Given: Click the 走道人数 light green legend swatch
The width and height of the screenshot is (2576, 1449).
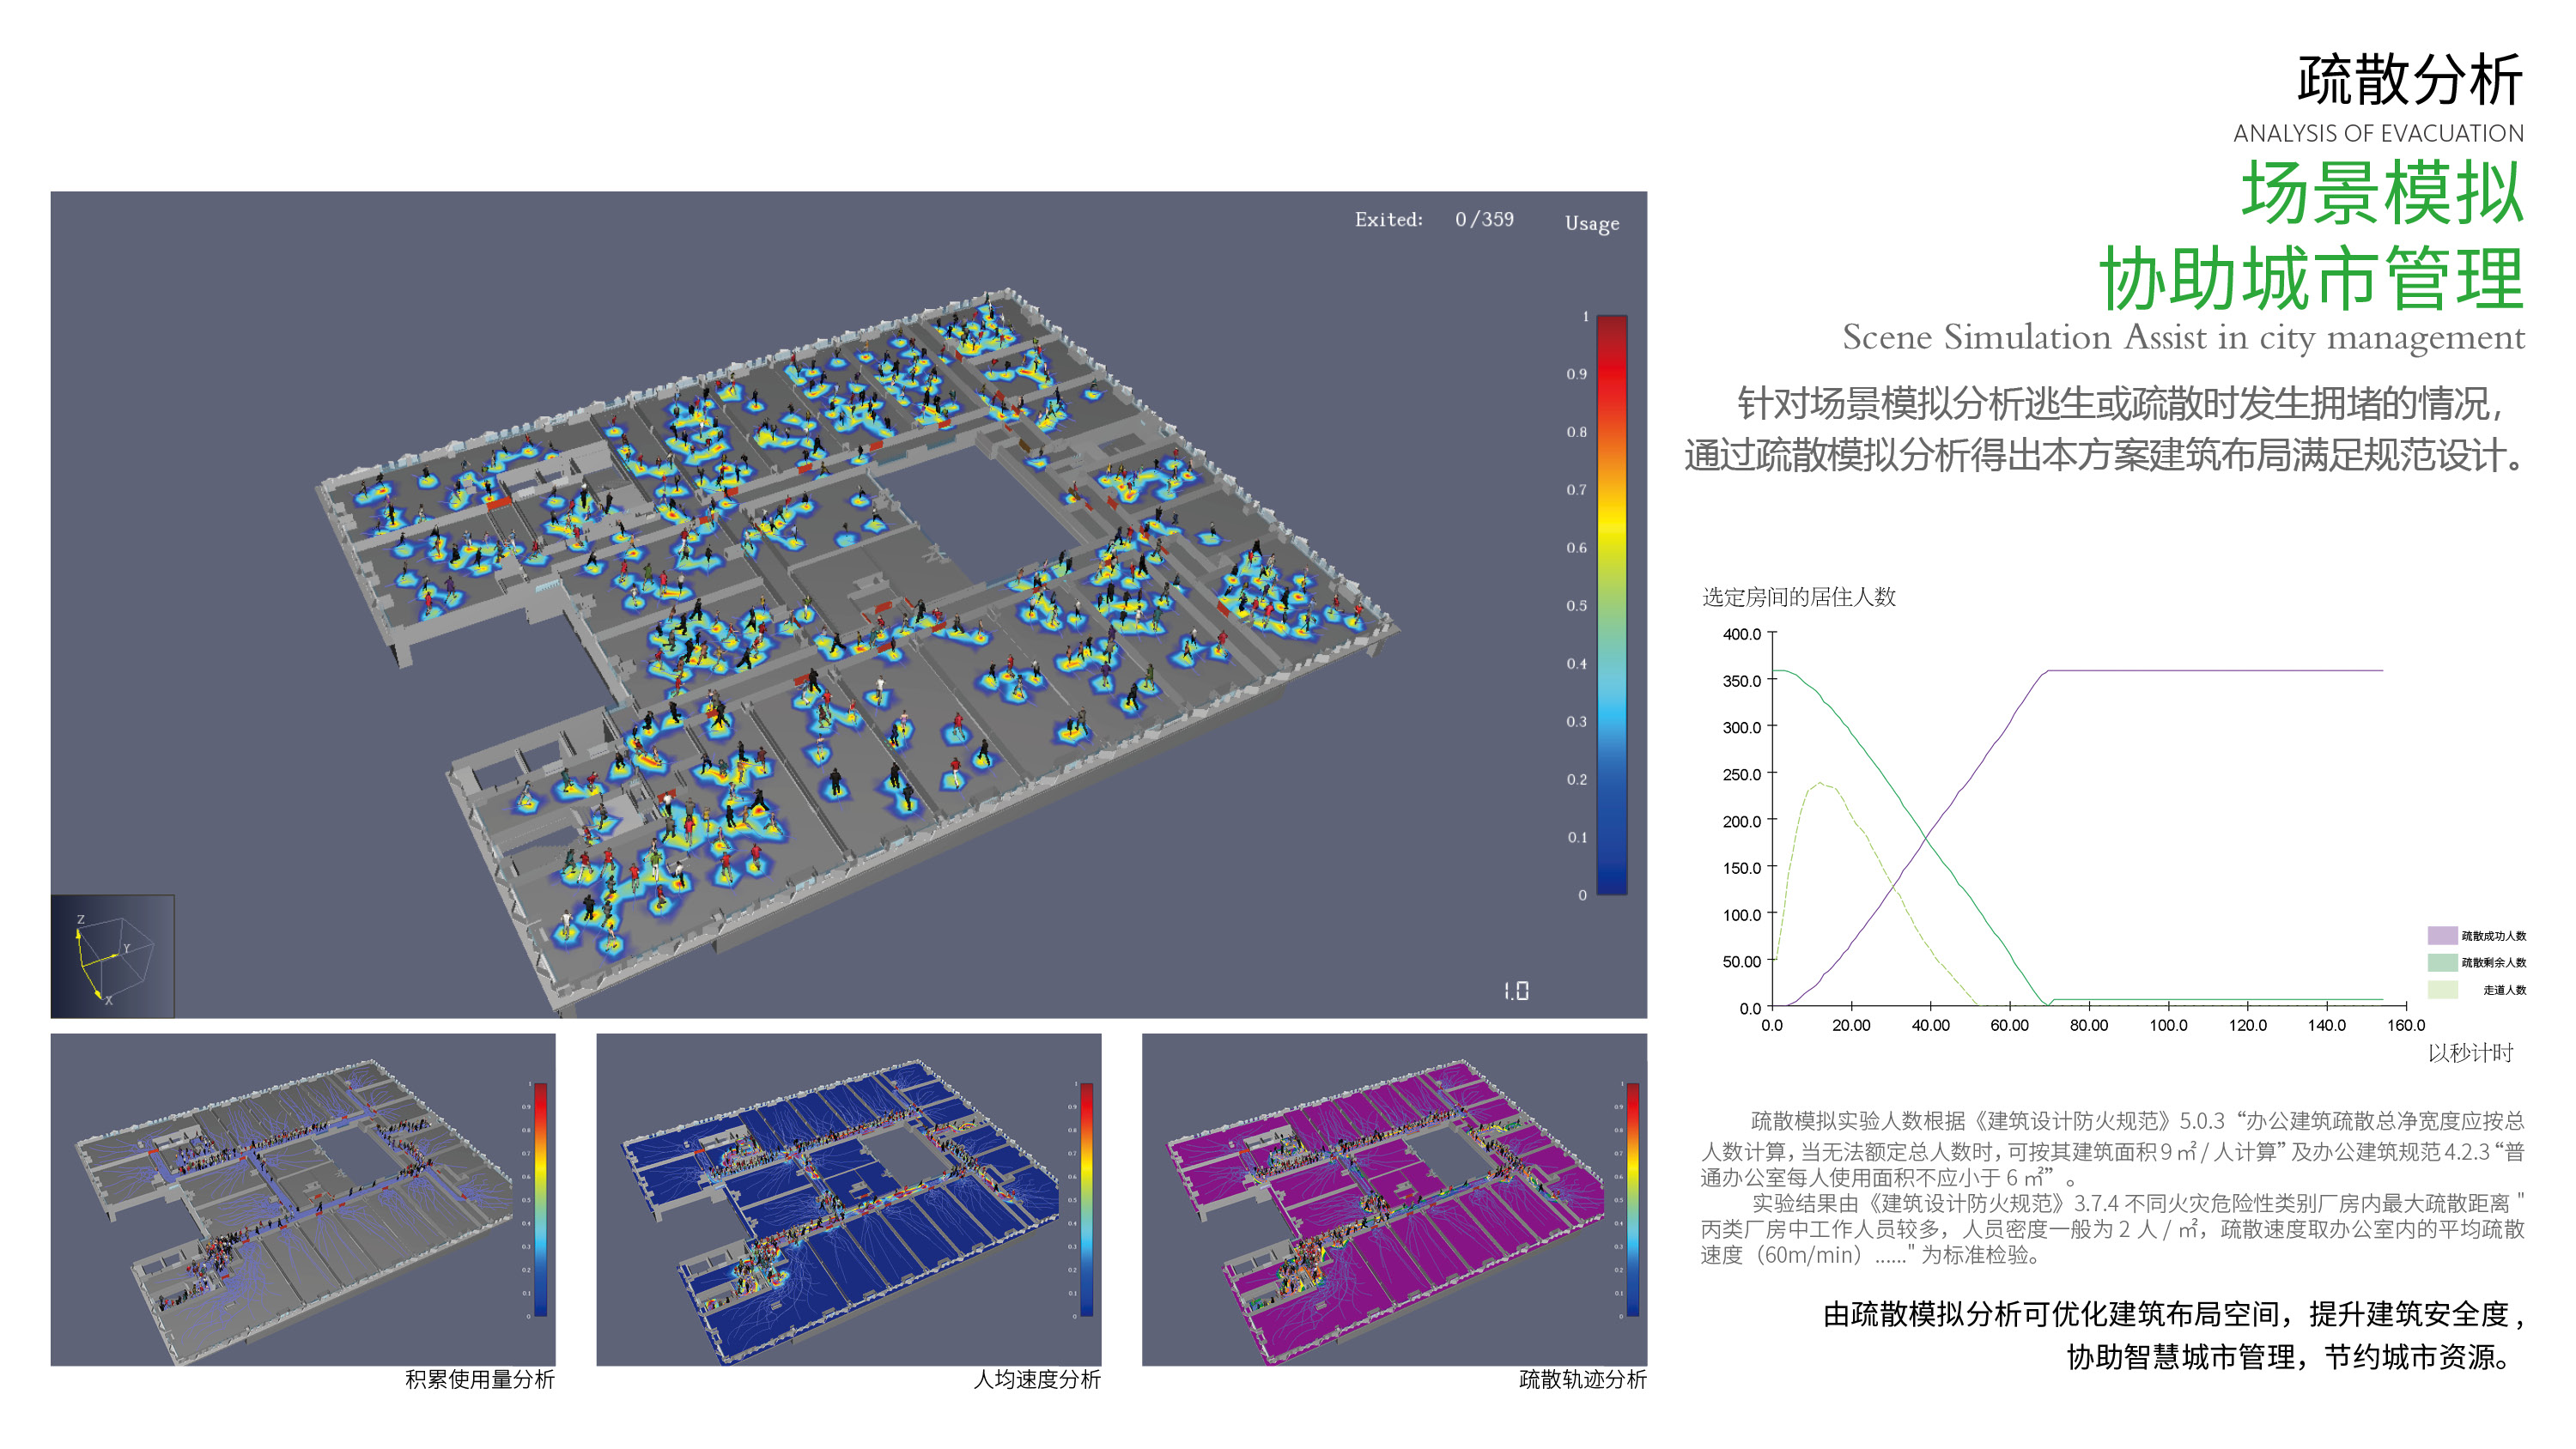Looking at the screenshot, I should coord(2442,989).
